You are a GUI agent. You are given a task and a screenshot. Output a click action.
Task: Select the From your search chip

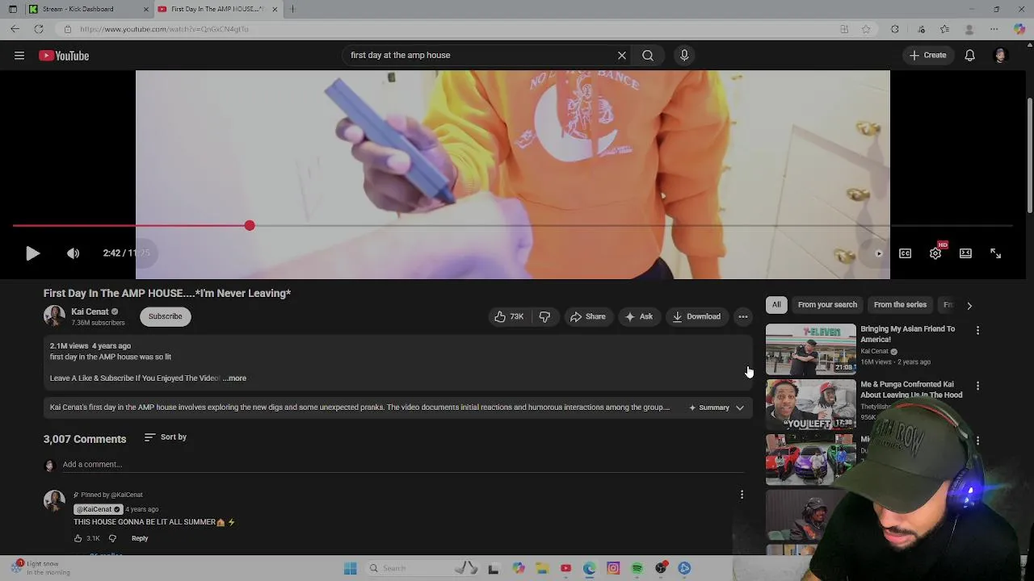827,305
